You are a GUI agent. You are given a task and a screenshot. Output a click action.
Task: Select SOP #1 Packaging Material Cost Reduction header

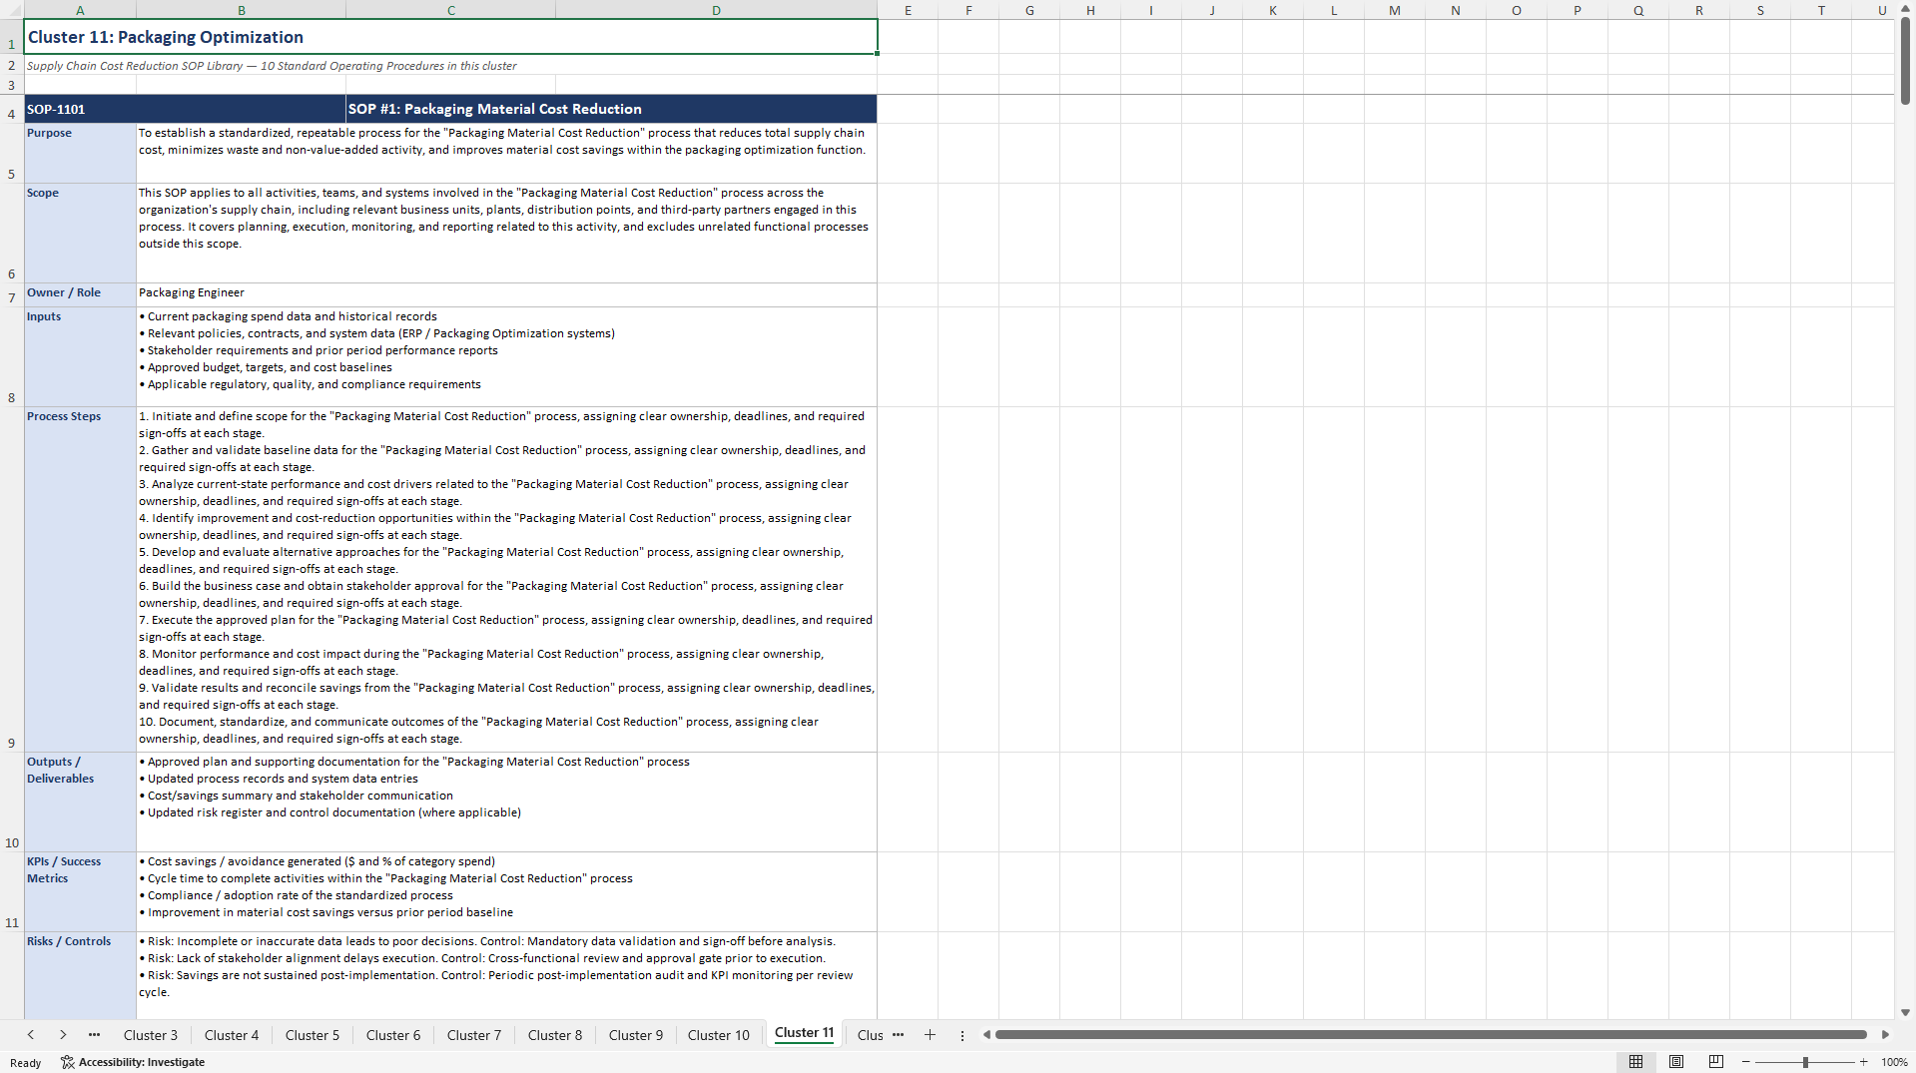(x=611, y=109)
